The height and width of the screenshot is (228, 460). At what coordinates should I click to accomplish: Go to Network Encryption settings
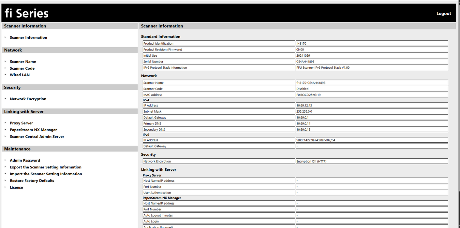tap(28, 99)
